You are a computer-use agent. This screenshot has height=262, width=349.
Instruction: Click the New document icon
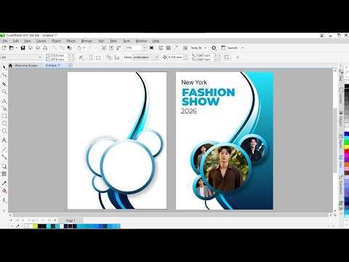[4, 48]
